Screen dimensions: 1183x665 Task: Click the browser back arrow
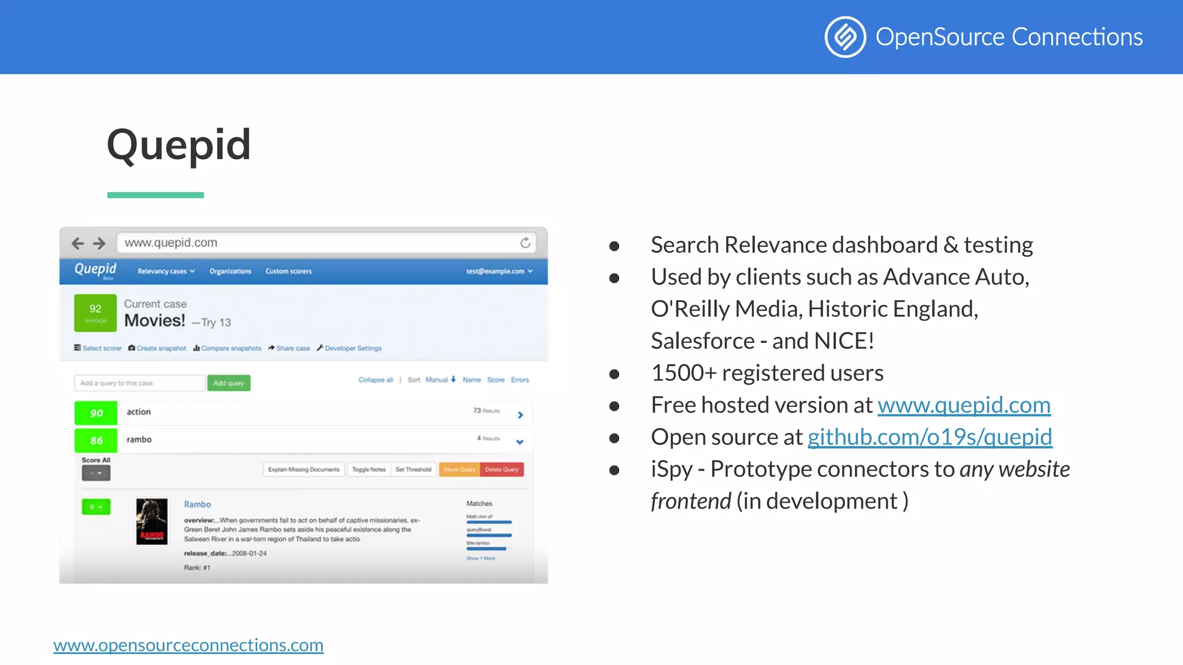[x=77, y=243]
